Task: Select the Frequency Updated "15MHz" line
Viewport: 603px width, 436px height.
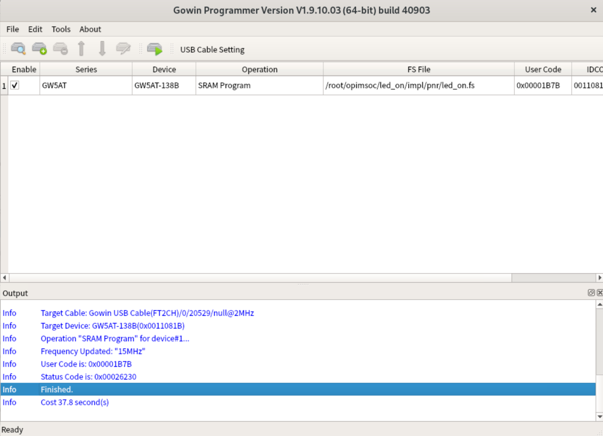Action: 298,351
